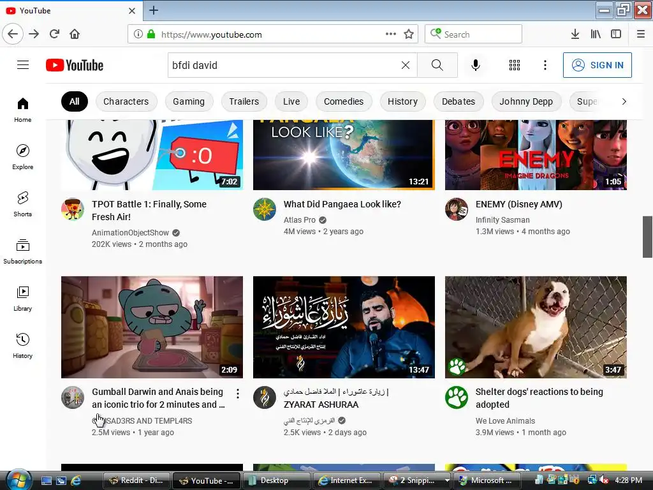Image resolution: width=653 pixels, height=490 pixels.
Task: Show more filter chips with right chevron
Action: point(624,101)
